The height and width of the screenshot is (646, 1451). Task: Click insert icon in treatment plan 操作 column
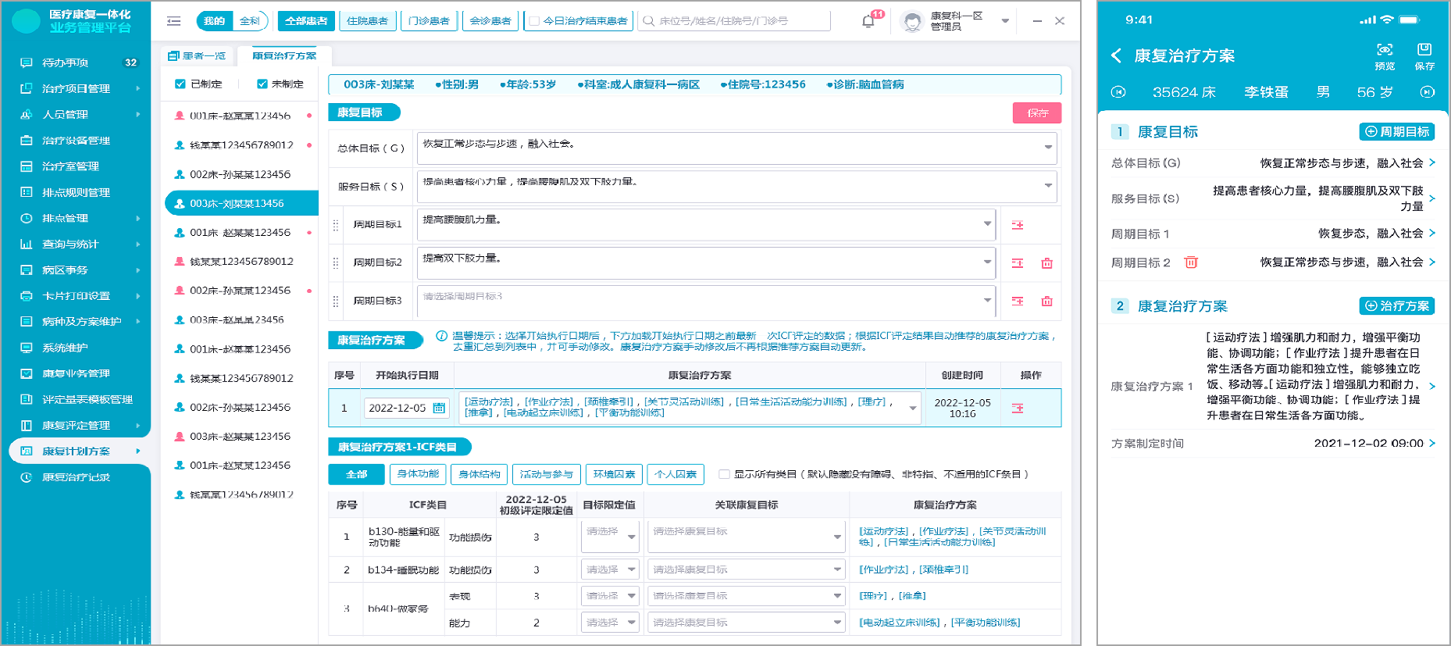[1018, 408]
